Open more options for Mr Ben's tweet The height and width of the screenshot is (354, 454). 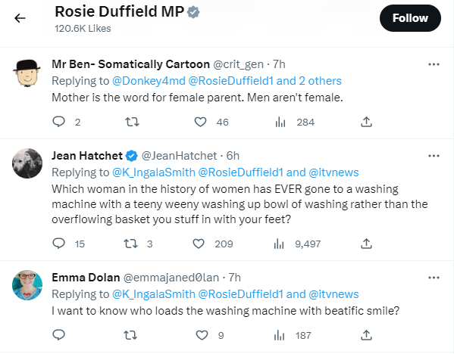[x=434, y=64]
